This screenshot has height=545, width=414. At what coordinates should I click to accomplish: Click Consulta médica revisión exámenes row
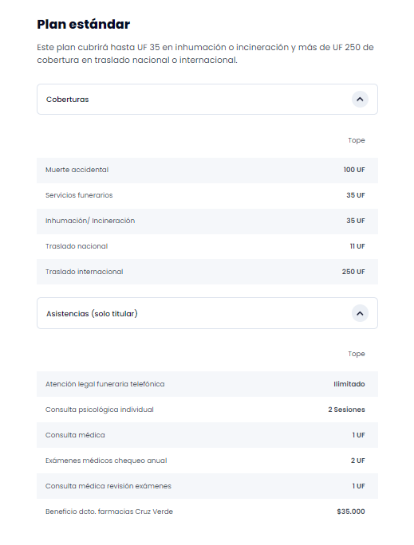click(207, 486)
